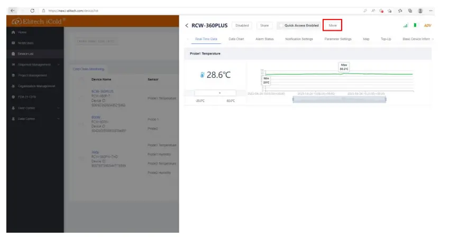The image size is (458, 238).
Task: Click the orange ADV badge
Action: coord(427,25)
